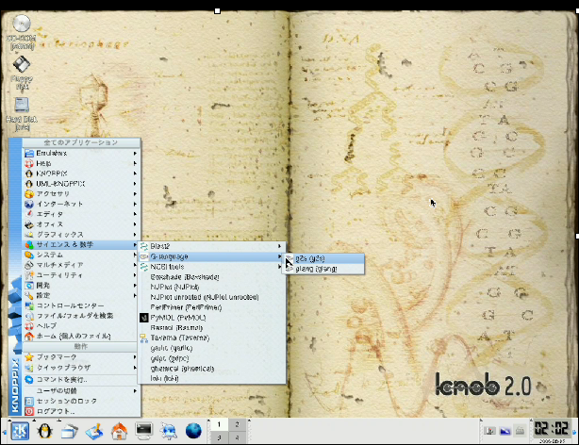Choose ログアウト logout entry
The image size is (579, 445).
[81, 411]
